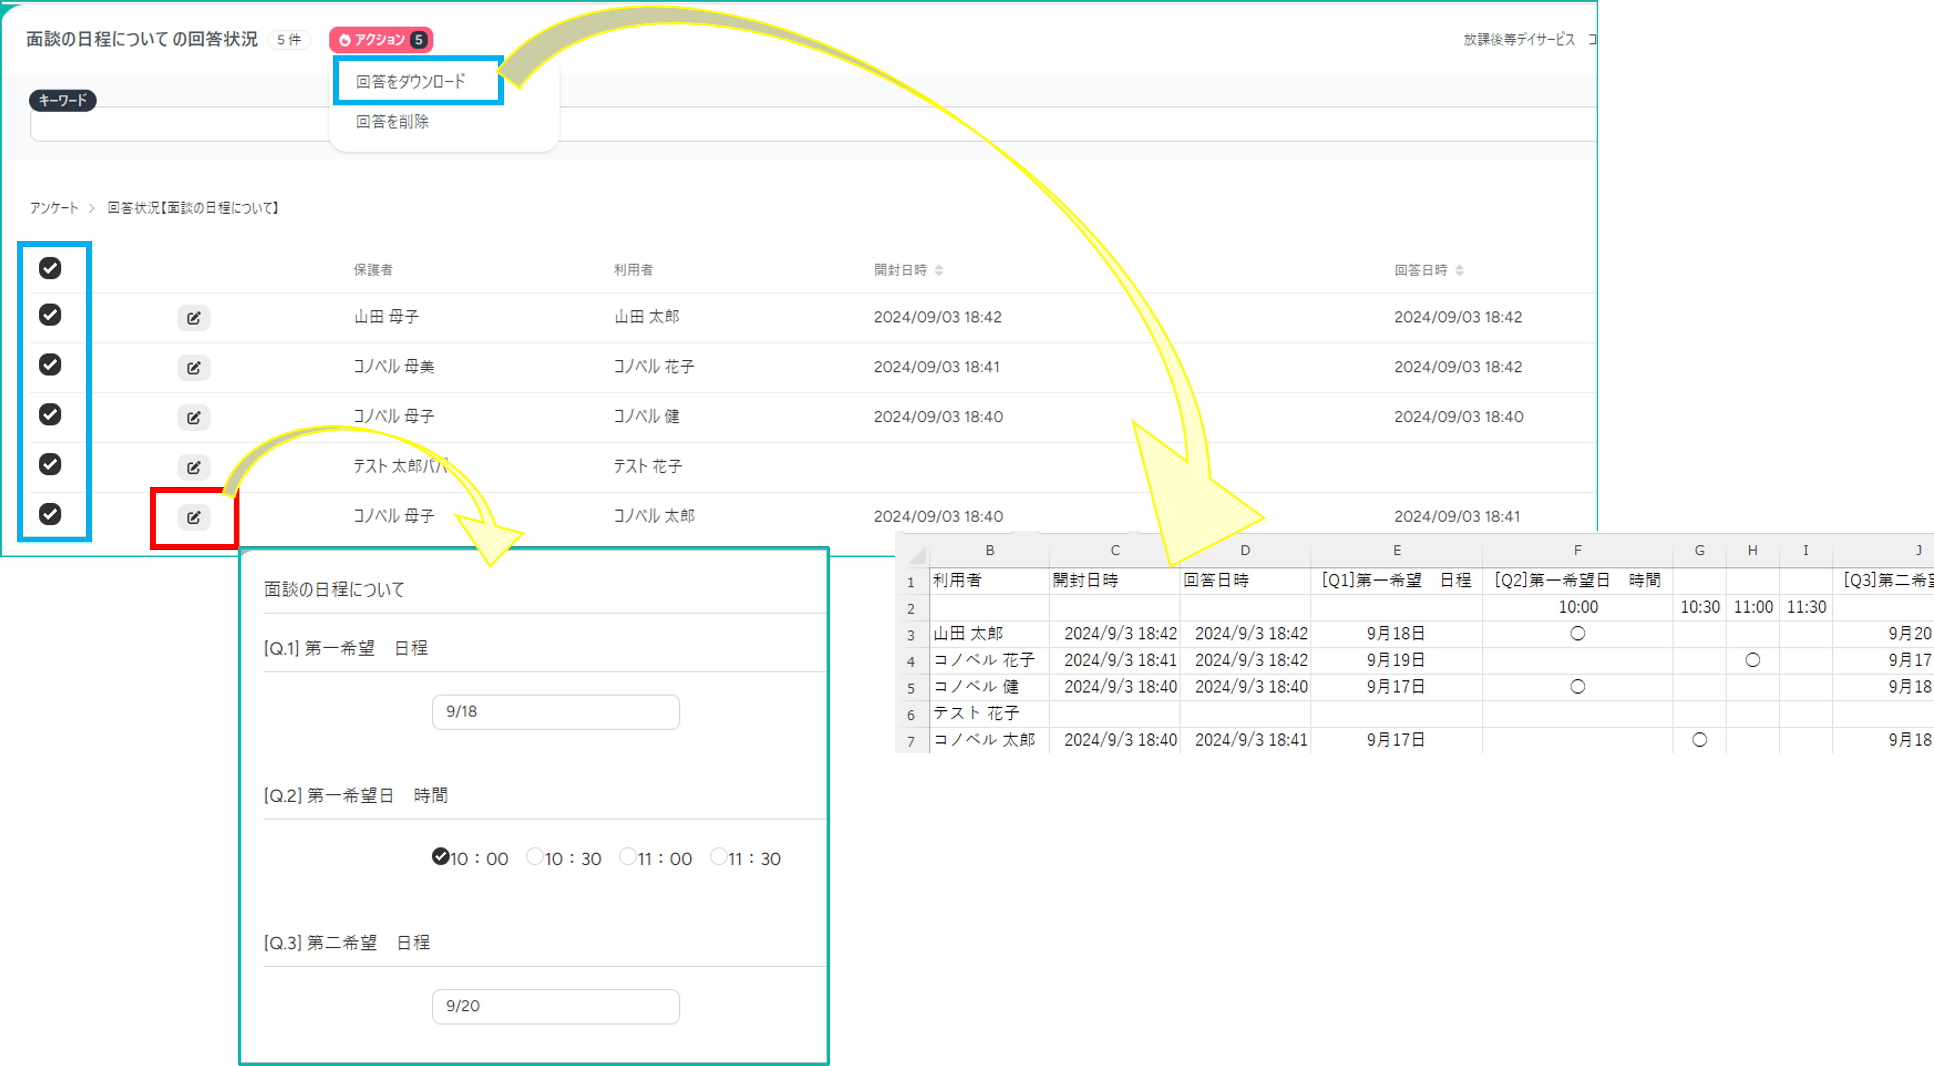Click spreadsheet cell 9月19日
The image size is (1934, 1066).
1397,660
